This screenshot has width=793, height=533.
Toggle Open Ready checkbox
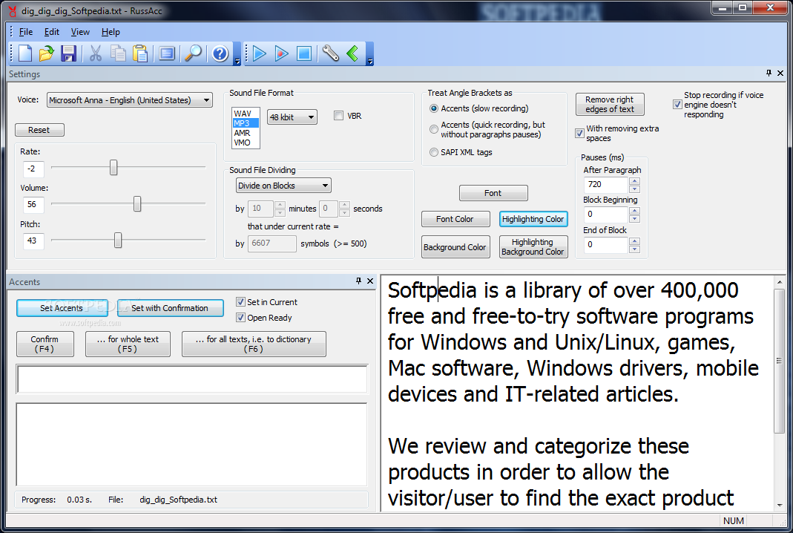(240, 318)
